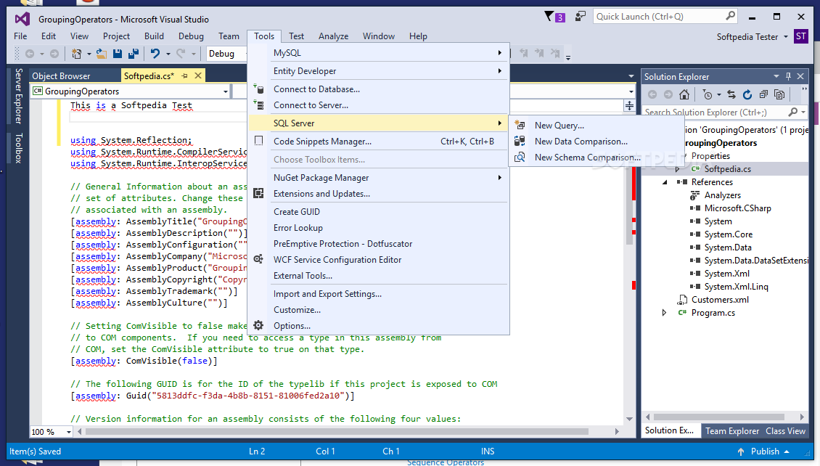Open Code Snippets Manager
This screenshot has width=820, height=466.
[x=378, y=142]
